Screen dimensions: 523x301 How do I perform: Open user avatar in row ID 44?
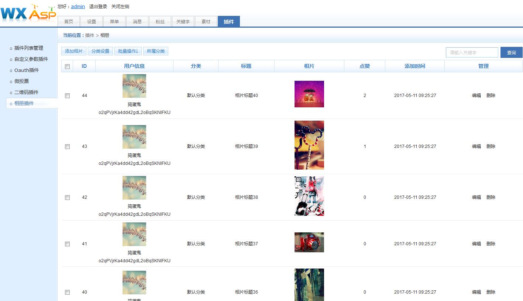pos(134,86)
